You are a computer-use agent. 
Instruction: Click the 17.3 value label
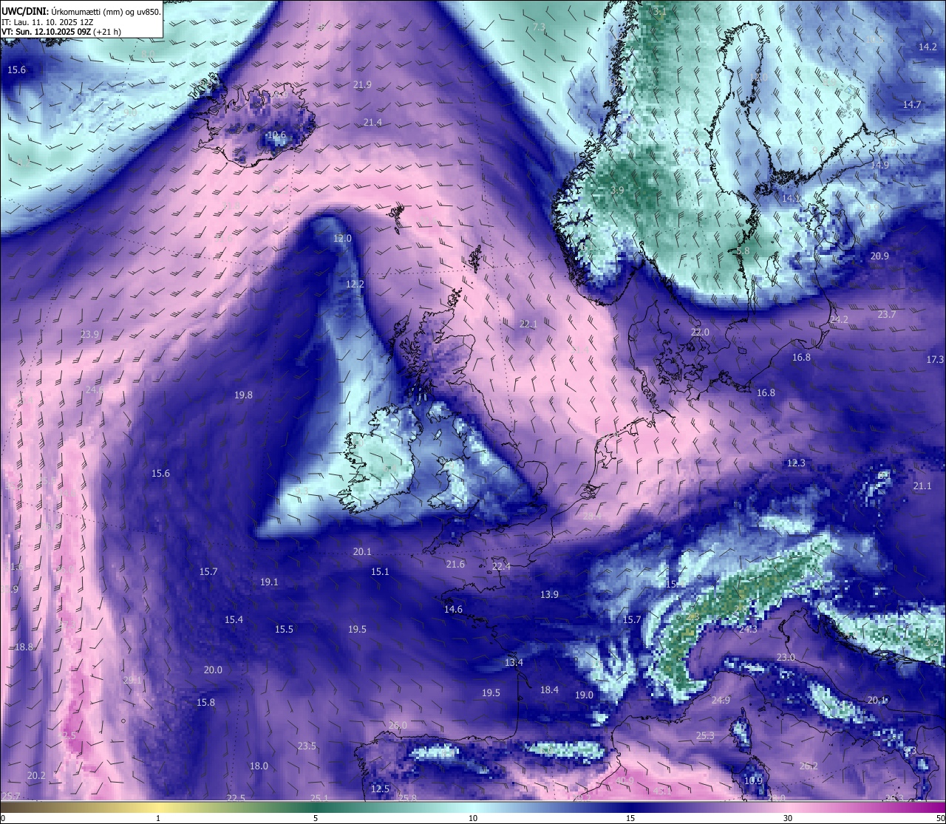click(x=935, y=360)
